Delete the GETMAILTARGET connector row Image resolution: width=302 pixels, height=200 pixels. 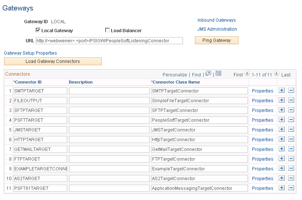tap(291, 149)
